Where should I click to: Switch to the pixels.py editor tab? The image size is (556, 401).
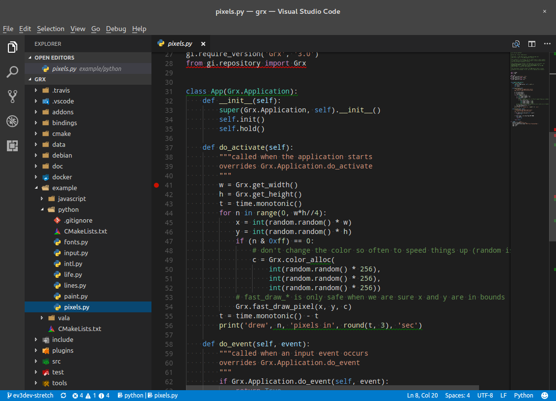[180, 43]
